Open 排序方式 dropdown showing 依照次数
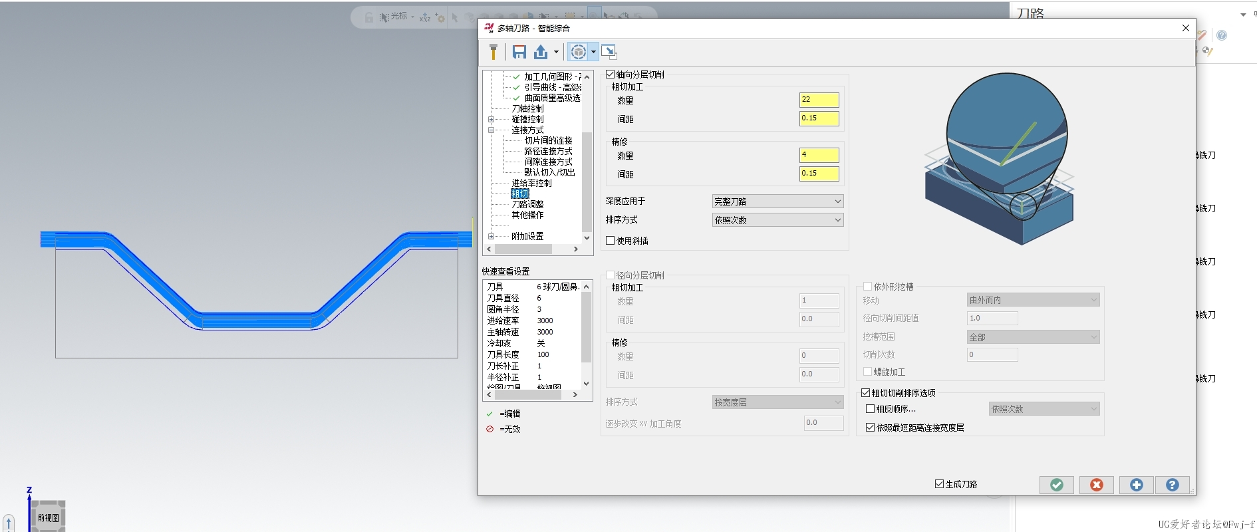The width and height of the screenshot is (1257, 532). [x=777, y=220]
